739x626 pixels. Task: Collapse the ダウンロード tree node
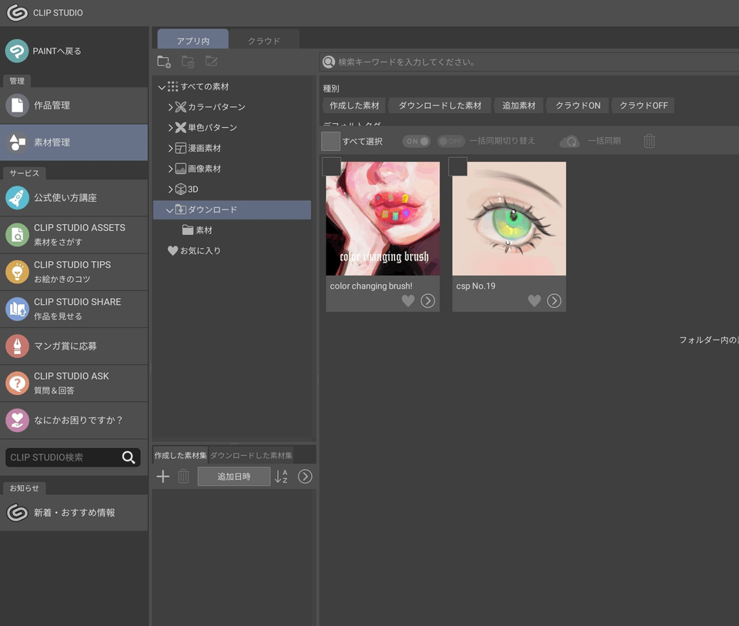click(169, 209)
